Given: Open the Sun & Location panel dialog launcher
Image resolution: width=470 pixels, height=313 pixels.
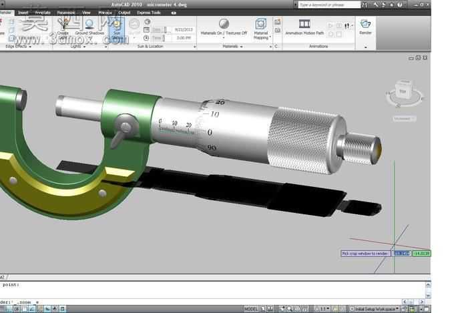Looking at the screenshot, I should click(194, 47).
